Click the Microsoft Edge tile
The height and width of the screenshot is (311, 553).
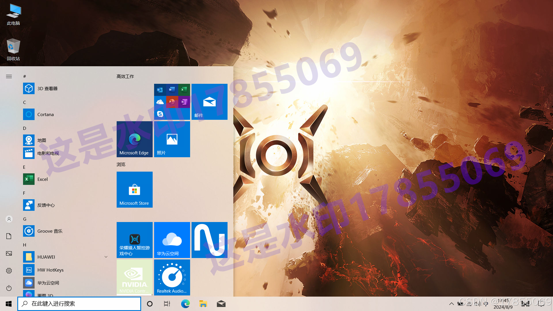135,139
